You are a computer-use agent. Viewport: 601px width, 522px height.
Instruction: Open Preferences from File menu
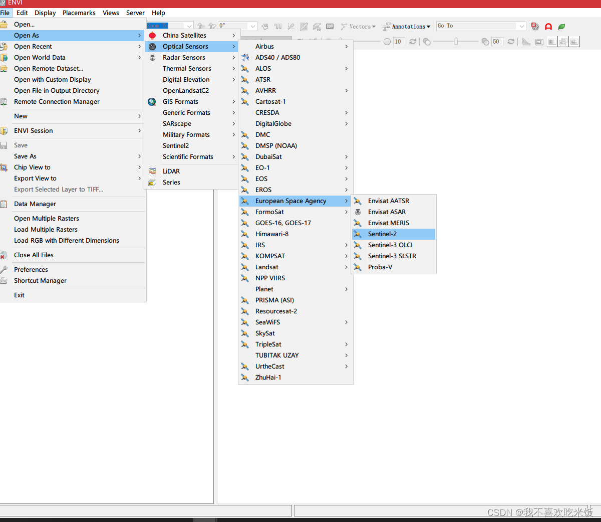click(73, 269)
